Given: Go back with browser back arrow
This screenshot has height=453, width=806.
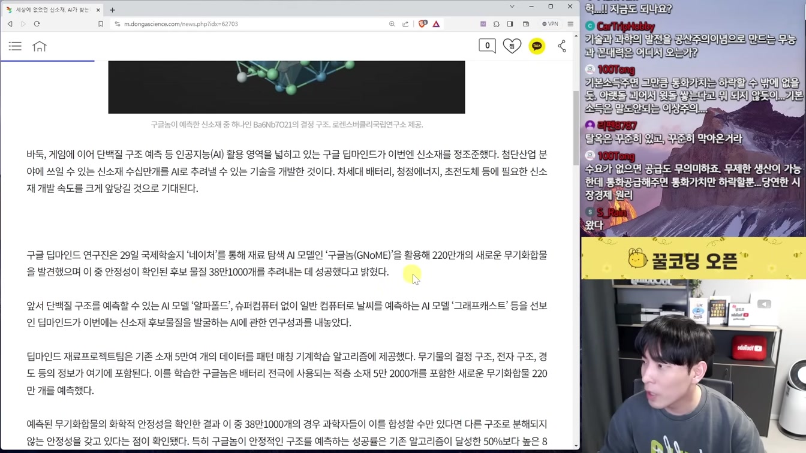Looking at the screenshot, I should 10,24.
